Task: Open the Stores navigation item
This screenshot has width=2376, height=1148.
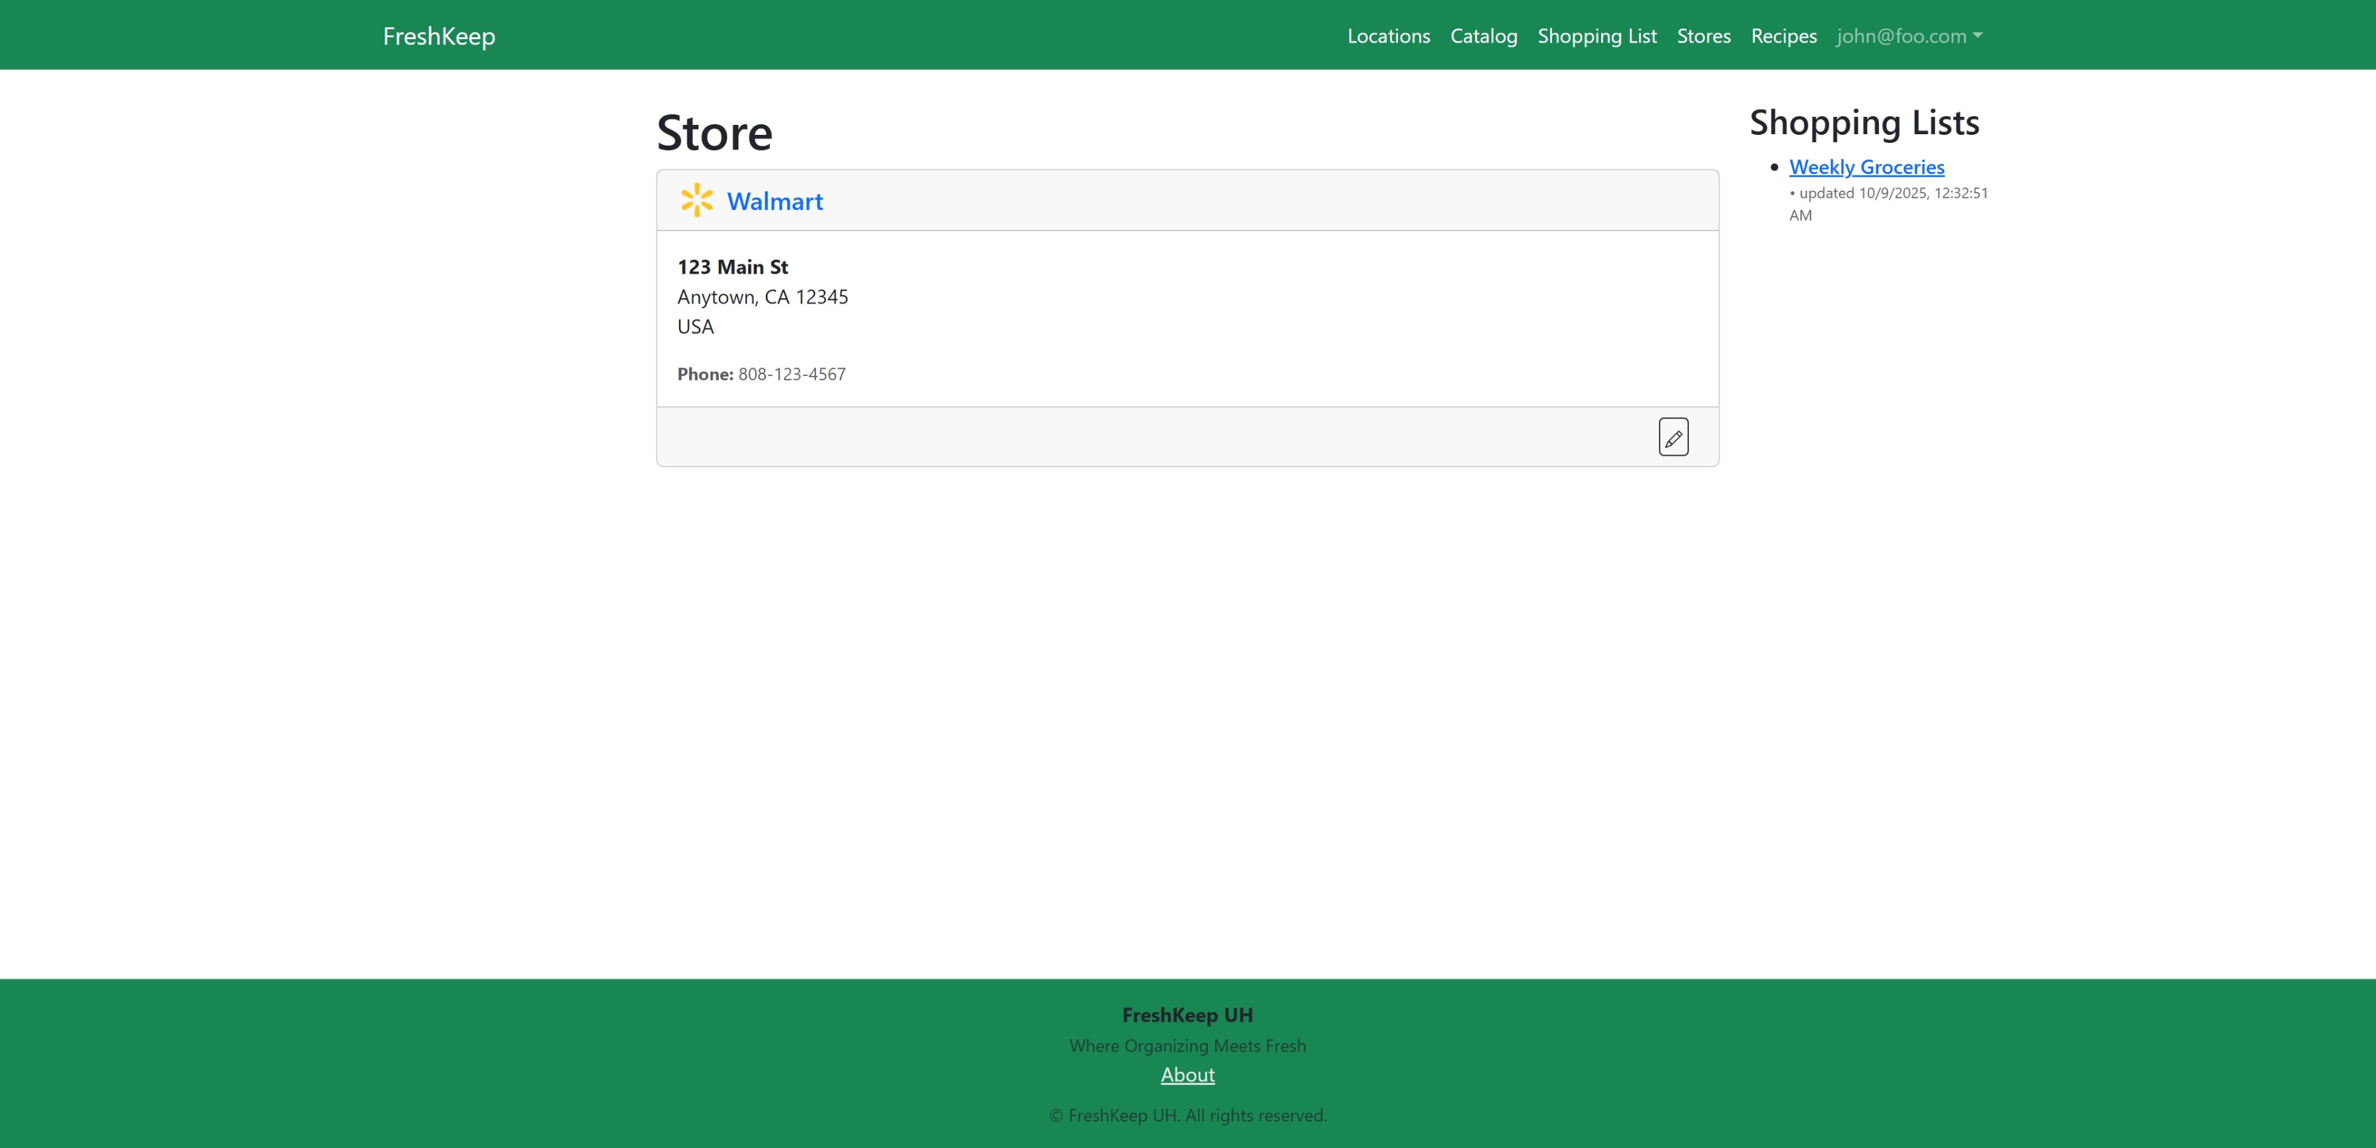Action: [x=1703, y=36]
